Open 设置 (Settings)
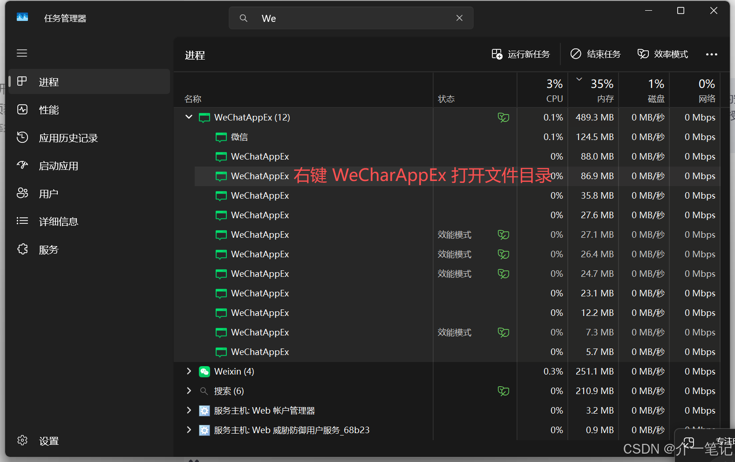This screenshot has height=462, width=735. (89, 441)
